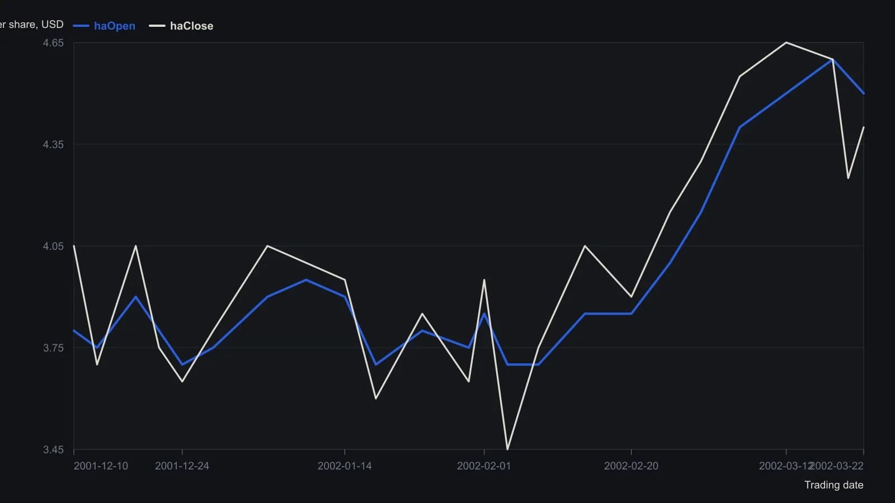Click the 2002-01-14 date label

pyautogui.click(x=345, y=466)
